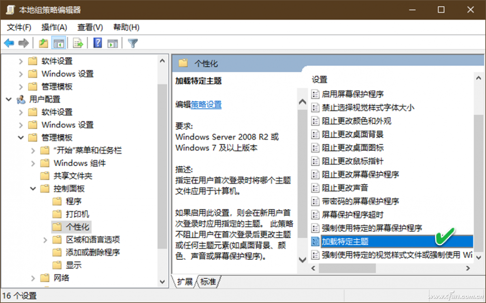
Task: Click the folder icon beside 打印机
Action: click(57, 214)
